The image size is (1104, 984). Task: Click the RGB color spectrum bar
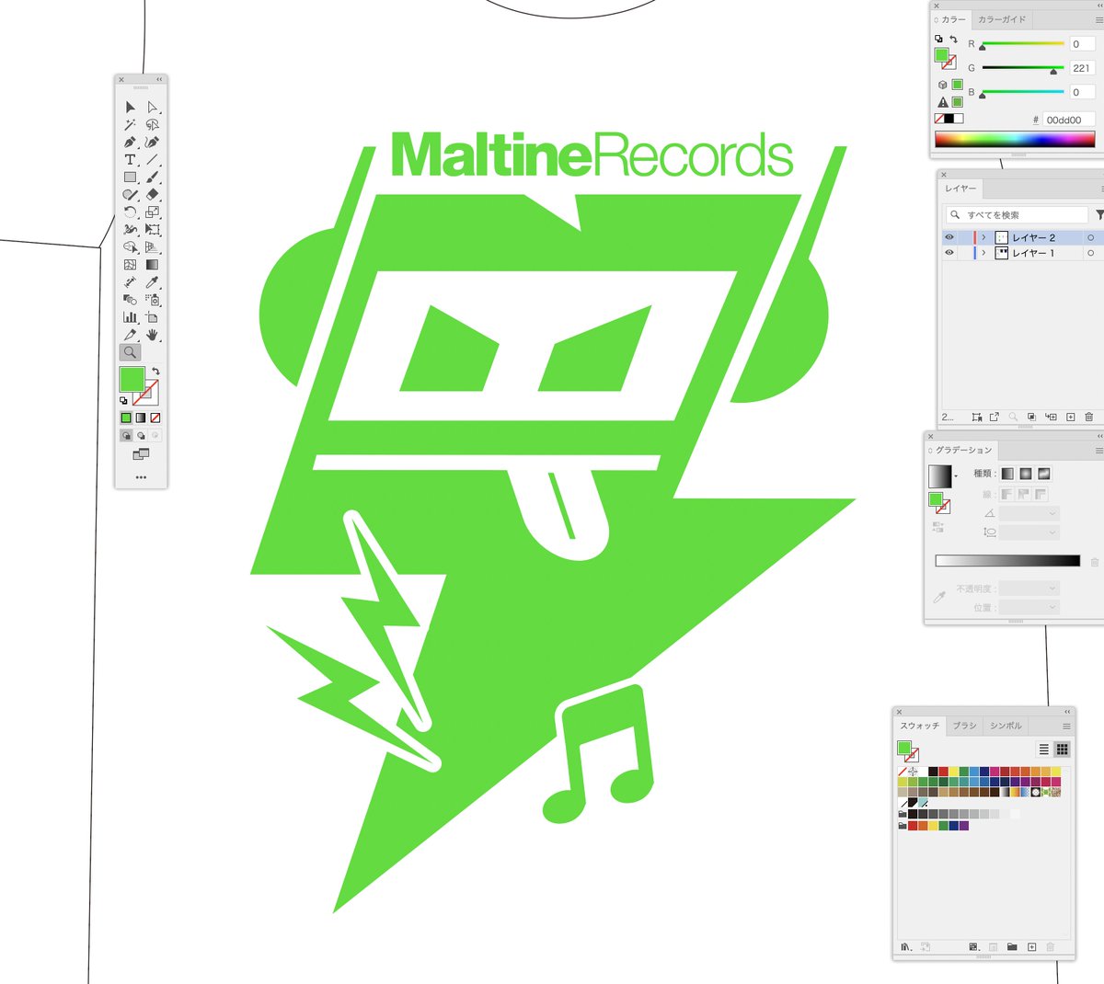tap(1015, 139)
